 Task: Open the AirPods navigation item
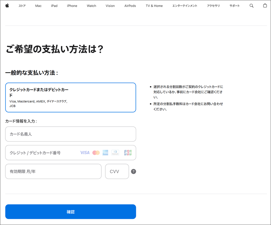tap(130, 6)
